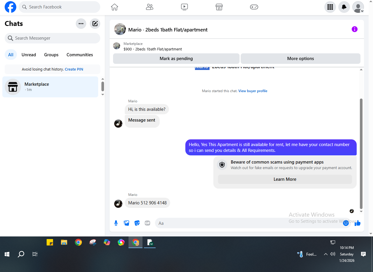
Task: Open File Explorer from taskbar
Action: (64, 242)
